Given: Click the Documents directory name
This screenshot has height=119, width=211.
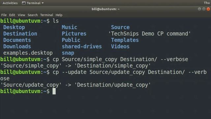Looking at the screenshot, I should [x=17, y=40].
